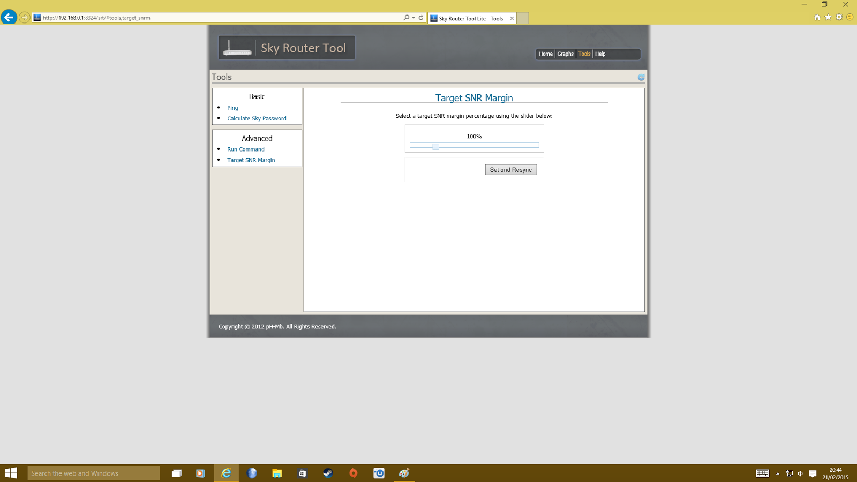Click the 100% slider value label
This screenshot has height=482, width=857.
point(474,137)
